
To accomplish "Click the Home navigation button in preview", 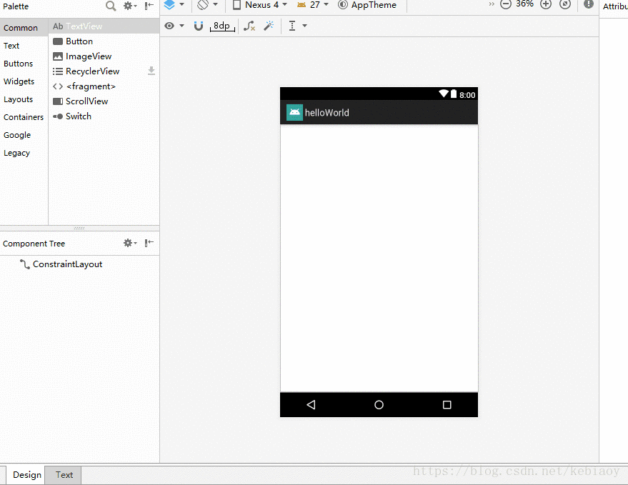I will 379,405.
